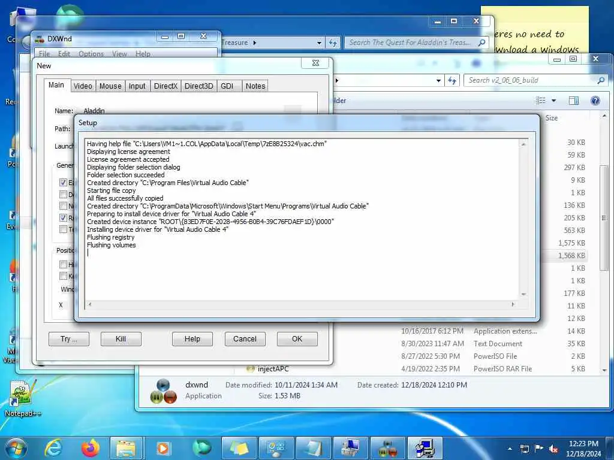
Task: Click the Sticky Notes taskbar icon
Action: pyautogui.click(x=238, y=448)
